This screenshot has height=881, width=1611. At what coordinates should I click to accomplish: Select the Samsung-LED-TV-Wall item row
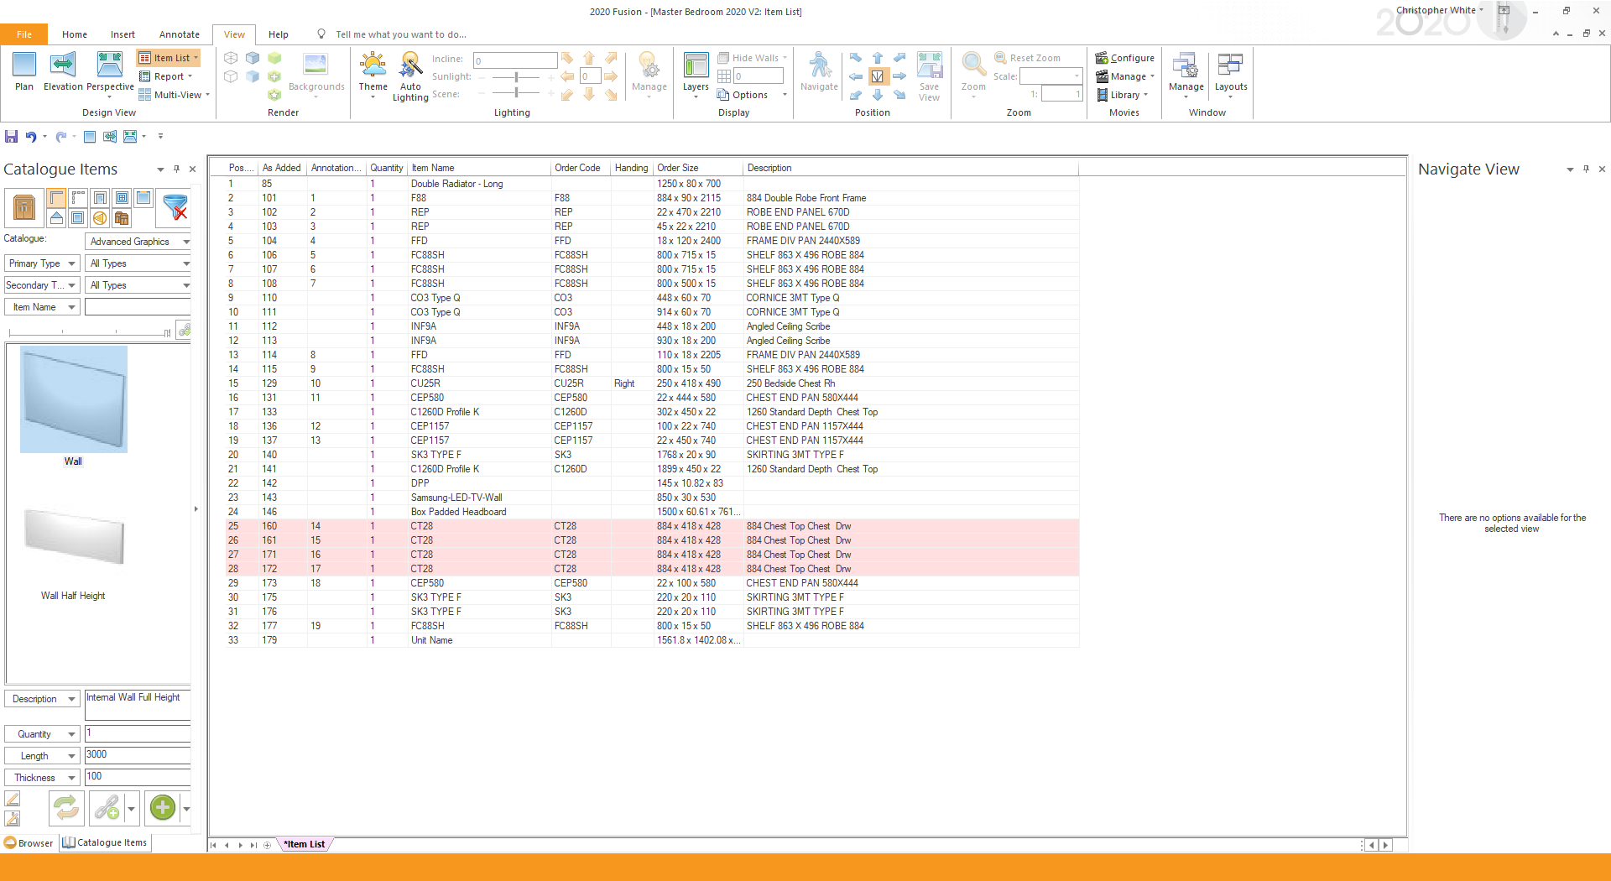click(652, 498)
